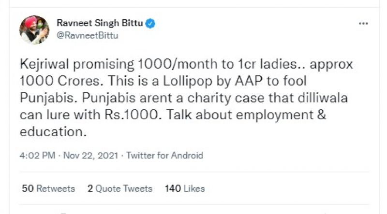Click the 4:02 PM timestamp

tap(36, 156)
